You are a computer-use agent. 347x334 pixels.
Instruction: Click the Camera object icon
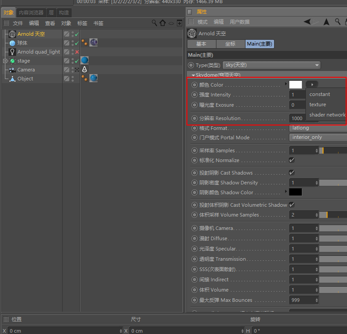pyautogui.click(x=12, y=70)
